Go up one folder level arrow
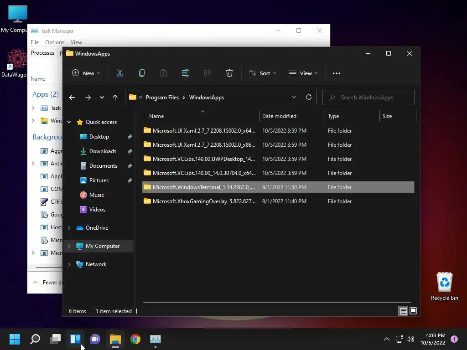The height and width of the screenshot is (350, 467). click(115, 98)
